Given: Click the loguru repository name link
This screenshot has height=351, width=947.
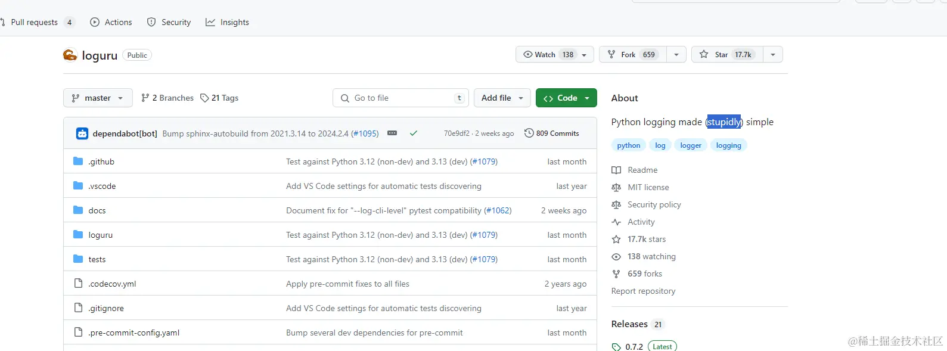Looking at the screenshot, I should (100, 55).
